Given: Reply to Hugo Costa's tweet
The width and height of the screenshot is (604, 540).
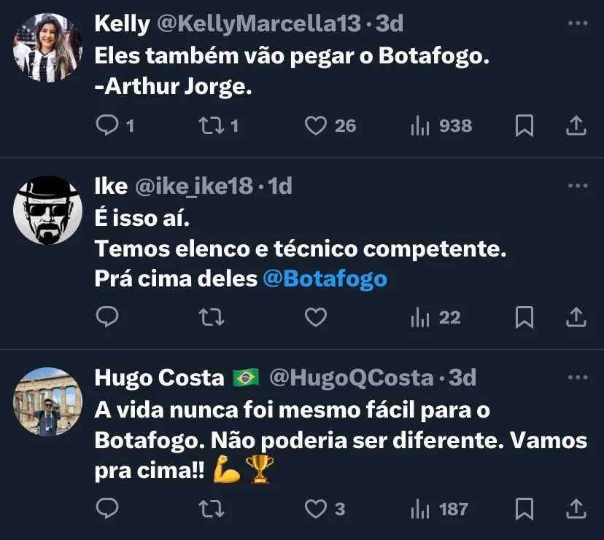Looking at the screenshot, I should pos(107,509).
